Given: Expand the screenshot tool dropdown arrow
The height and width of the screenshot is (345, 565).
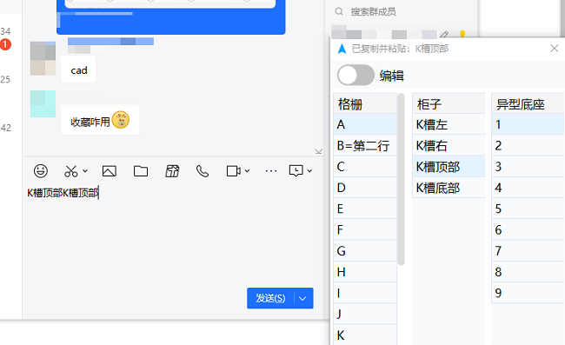Looking at the screenshot, I should 85,170.
